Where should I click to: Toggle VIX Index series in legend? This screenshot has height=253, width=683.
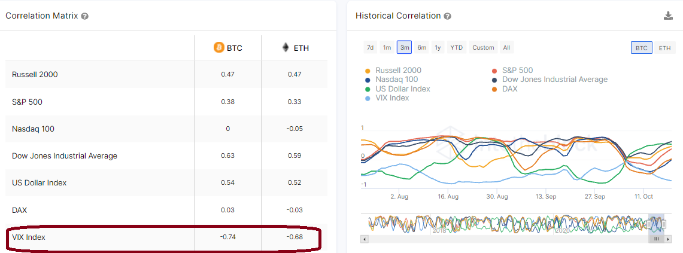pyautogui.click(x=387, y=98)
